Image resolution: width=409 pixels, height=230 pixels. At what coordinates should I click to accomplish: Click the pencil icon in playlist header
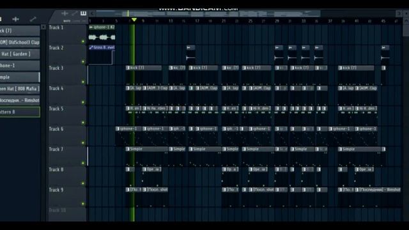(75, 13)
